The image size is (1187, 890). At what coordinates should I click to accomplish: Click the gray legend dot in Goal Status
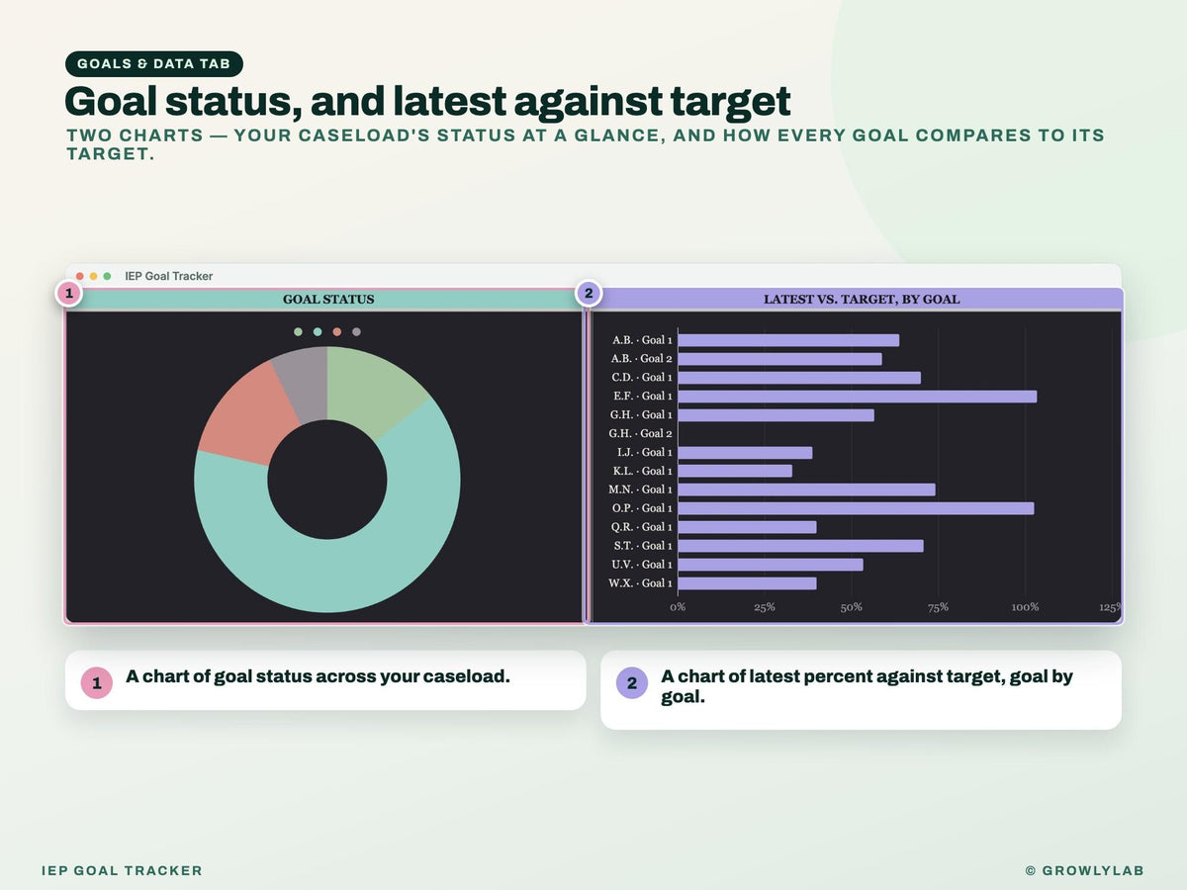click(356, 332)
